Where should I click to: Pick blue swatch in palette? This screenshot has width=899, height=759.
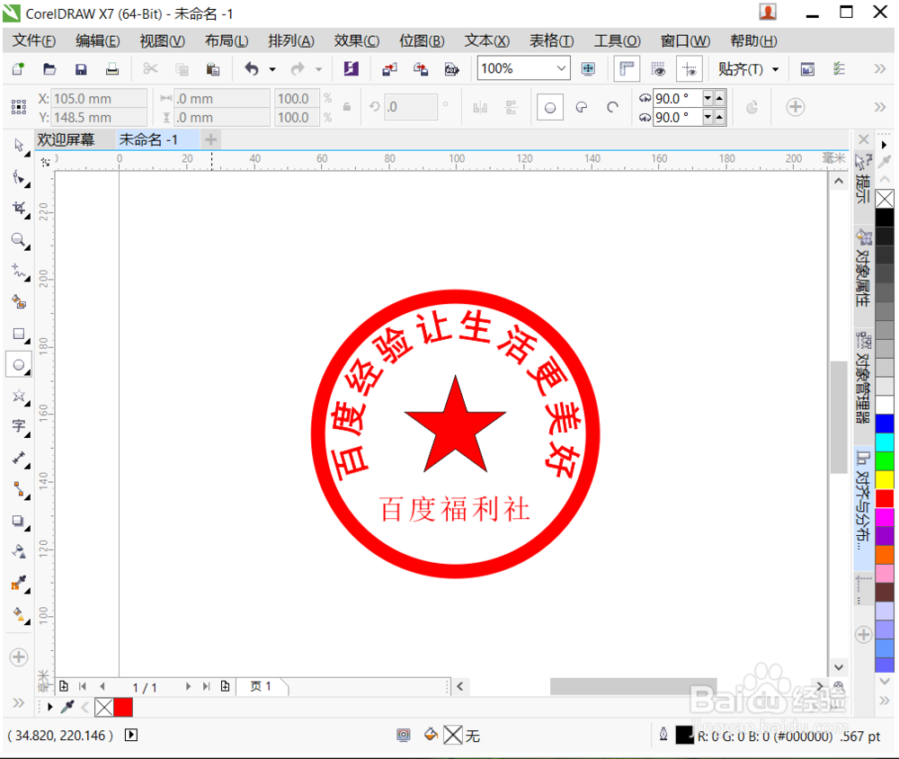[885, 424]
